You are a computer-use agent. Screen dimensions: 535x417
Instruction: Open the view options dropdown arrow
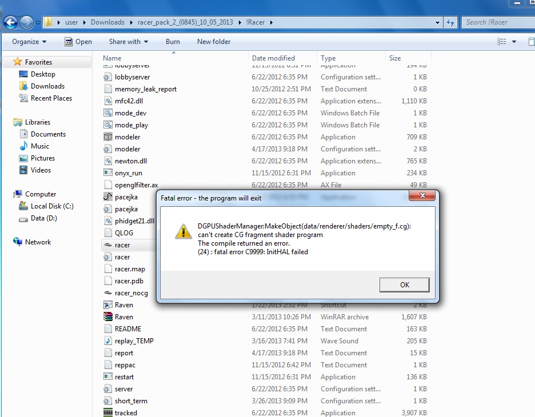[514, 42]
